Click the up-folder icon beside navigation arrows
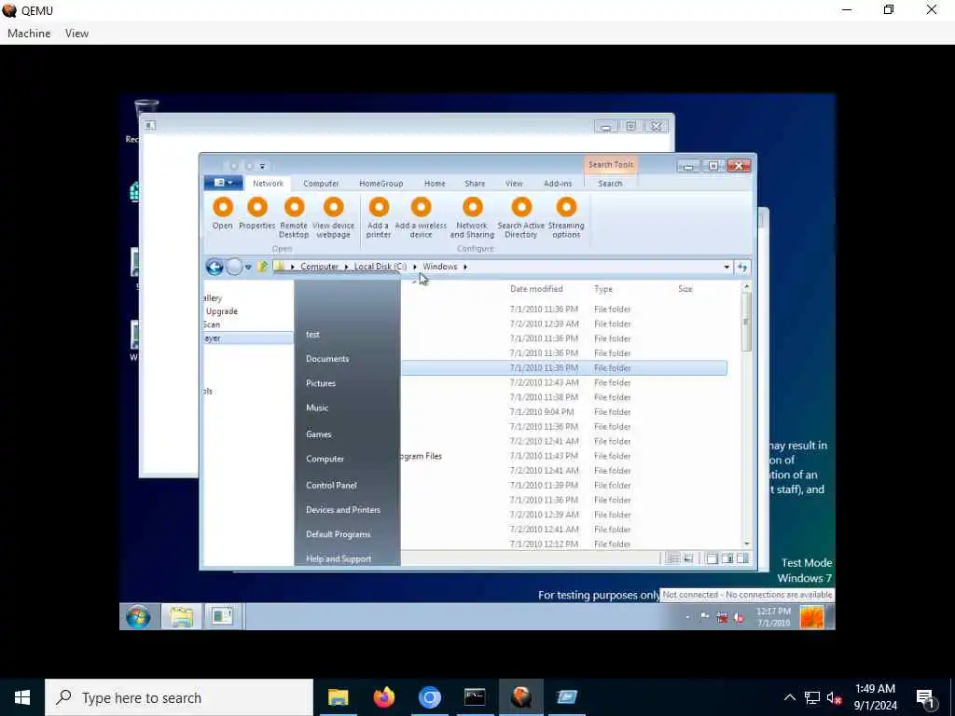The image size is (955, 716). click(262, 267)
